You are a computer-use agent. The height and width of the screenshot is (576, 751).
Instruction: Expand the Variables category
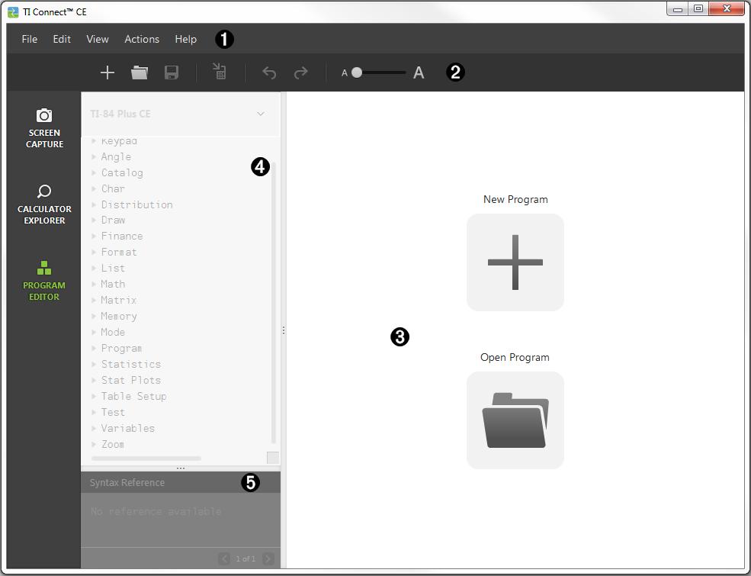[94, 428]
